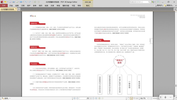
Task: Click the Open folder icon
Action: [x=5, y=2]
